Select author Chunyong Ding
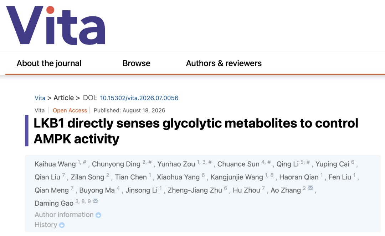Viewport: 385px width, 236px height. (x=116, y=164)
